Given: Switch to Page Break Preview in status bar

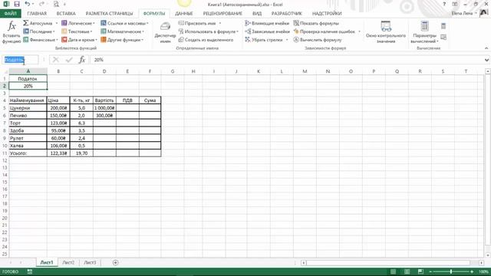Looking at the screenshot, I should point(420,271).
